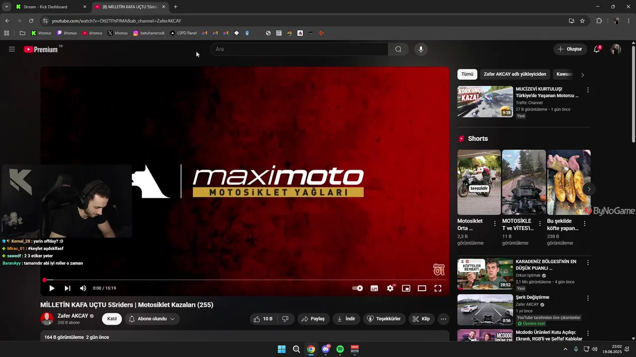Open player settings gear

(391, 288)
